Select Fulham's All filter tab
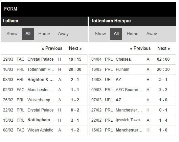The width and height of the screenshot is (179, 142). (x=28, y=34)
